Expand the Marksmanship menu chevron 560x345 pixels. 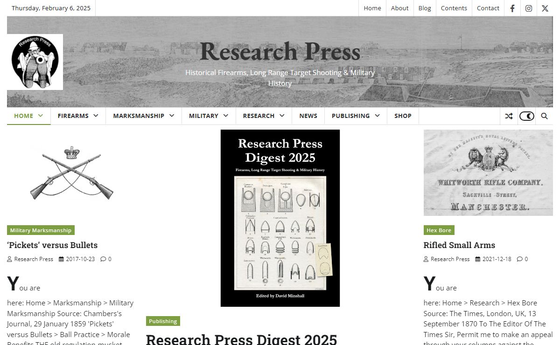coord(172,116)
